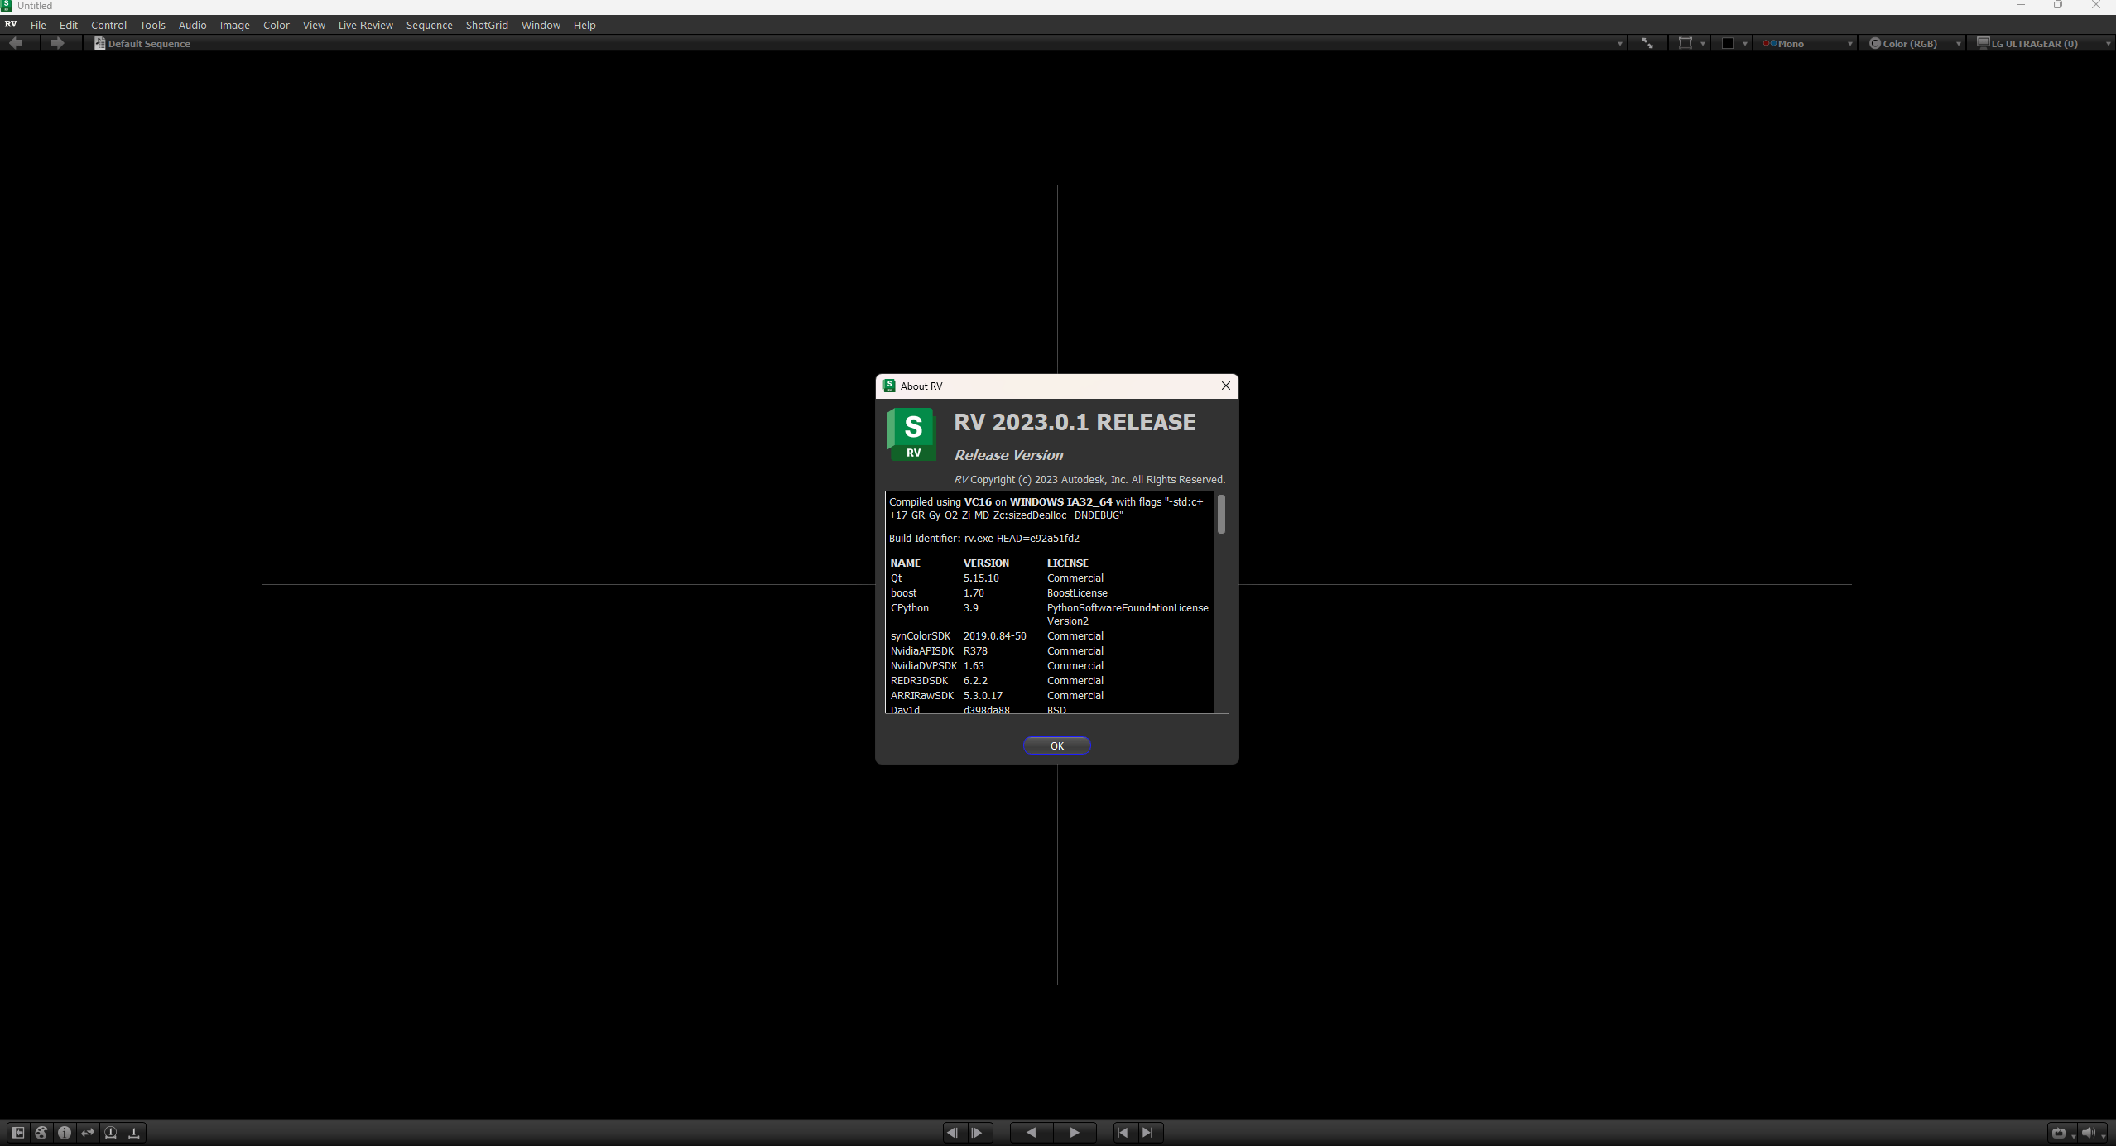The height and width of the screenshot is (1146, 2116).
Task: Click the Build Identifier line in About RV
Action: tap(984, 538)
